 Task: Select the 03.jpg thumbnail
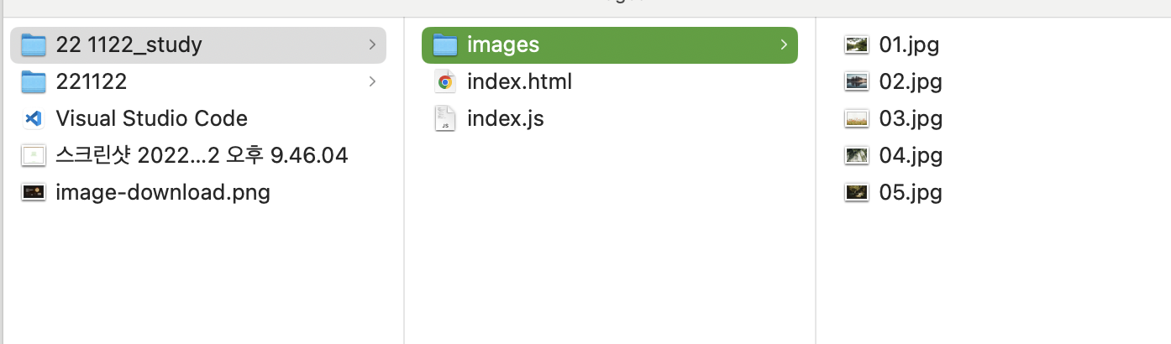pyautogui.click(x=856, y=118)
